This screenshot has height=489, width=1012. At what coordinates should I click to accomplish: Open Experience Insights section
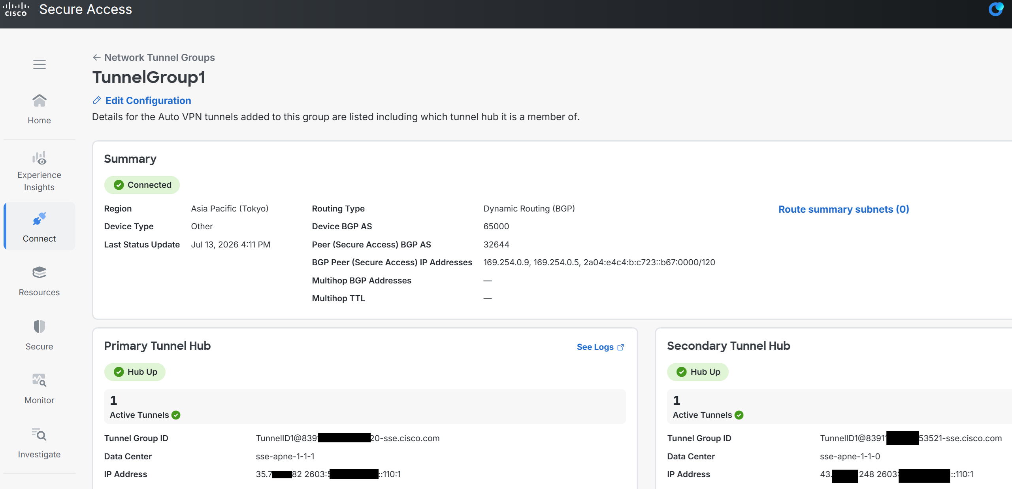[x=39, y=171]
